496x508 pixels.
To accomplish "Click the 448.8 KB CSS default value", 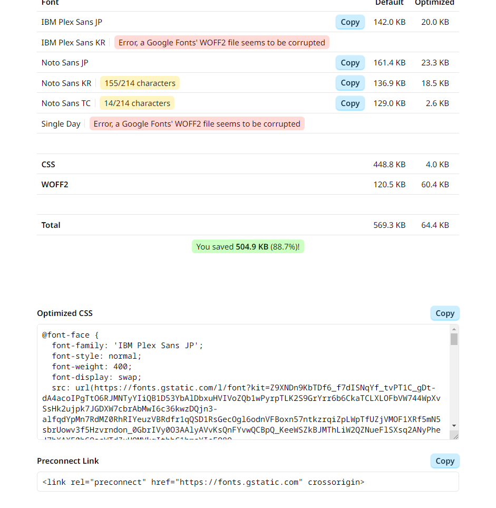I will click(390, 165).
